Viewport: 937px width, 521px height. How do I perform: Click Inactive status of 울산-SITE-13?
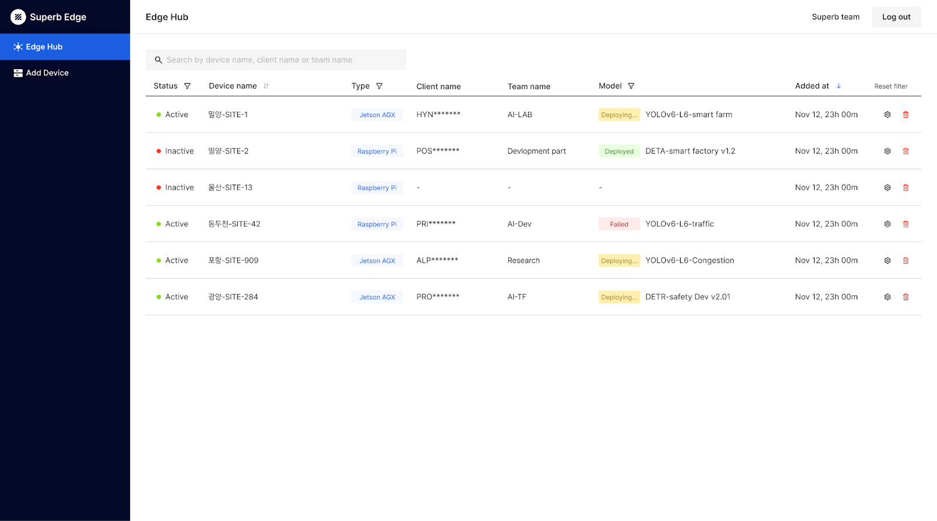point(175,188)
